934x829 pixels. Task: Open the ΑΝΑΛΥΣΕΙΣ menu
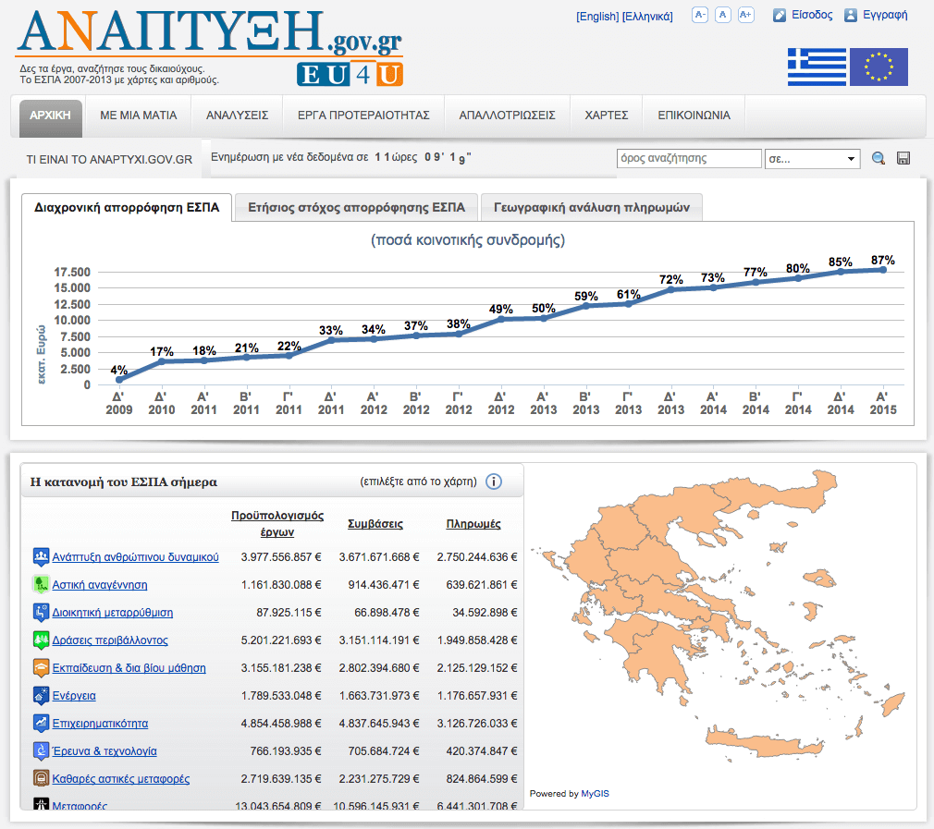(x=237, y=116)
